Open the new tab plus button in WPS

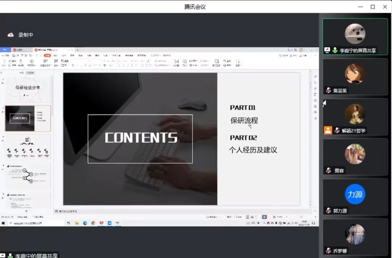[x=78, y=50]
